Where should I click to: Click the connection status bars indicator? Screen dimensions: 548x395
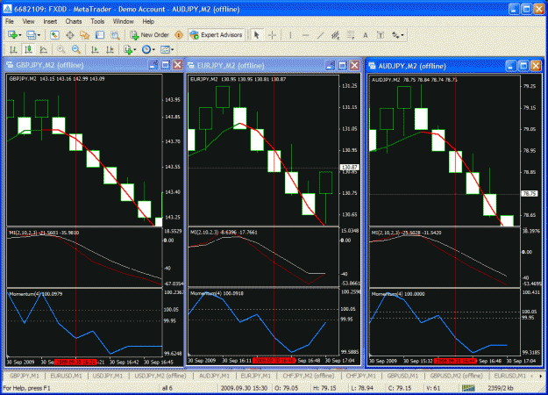pyautogui.click(x=468, y=388)
